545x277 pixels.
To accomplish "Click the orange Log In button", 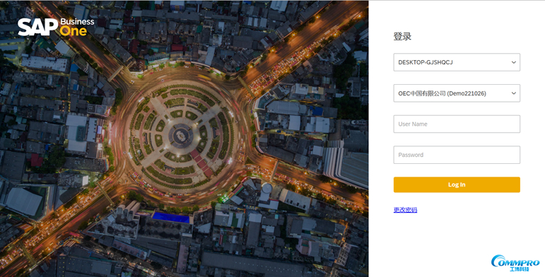I will (x=457, y=184).
